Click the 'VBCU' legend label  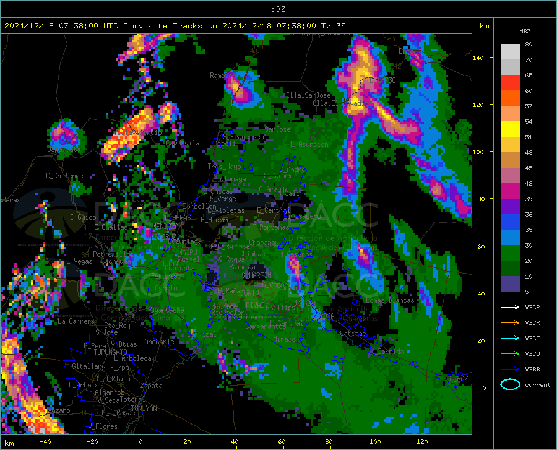point(532,354)
